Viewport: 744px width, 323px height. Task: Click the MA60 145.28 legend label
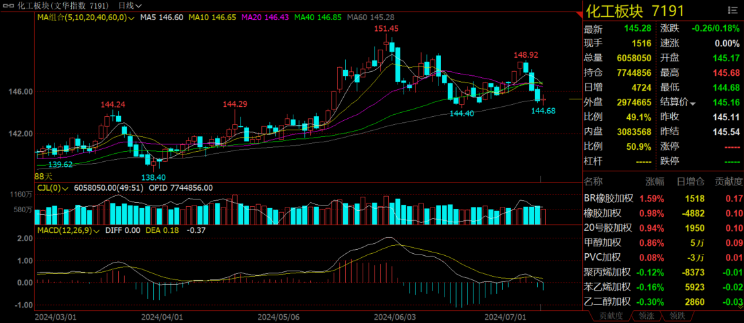click(x=371, y=17)
